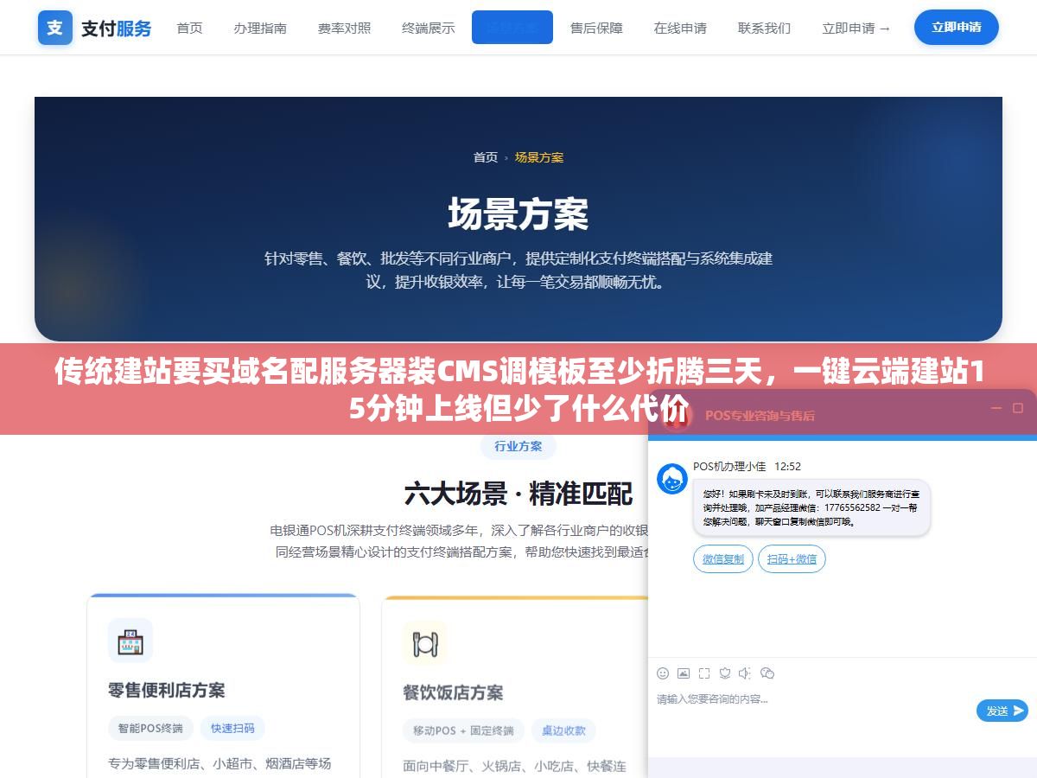Click the 行业方案 pill label

[518, 446]
